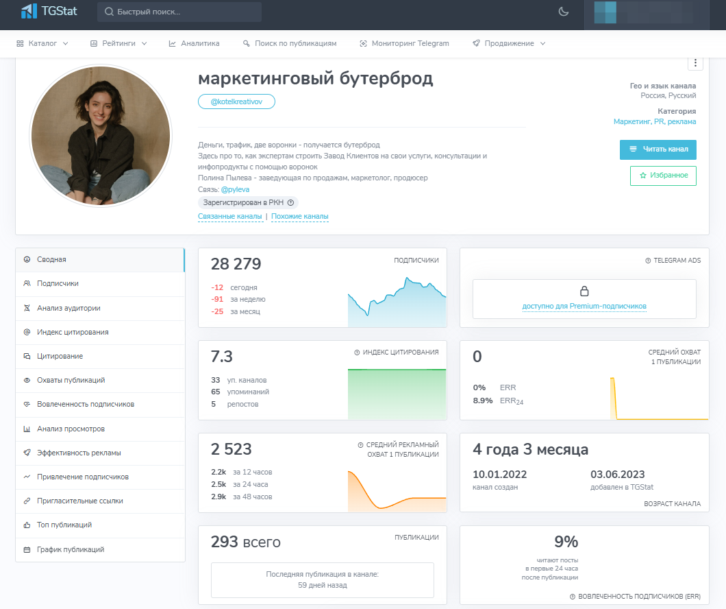Toggle dark mode with the moon icon
Viewport: 726px width, 609px height.
pyautogui.click(x=564, y=12)
